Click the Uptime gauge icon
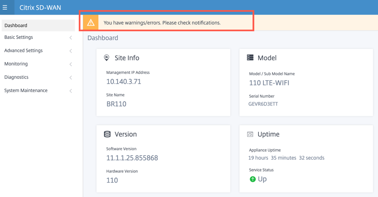 (250, 134)
